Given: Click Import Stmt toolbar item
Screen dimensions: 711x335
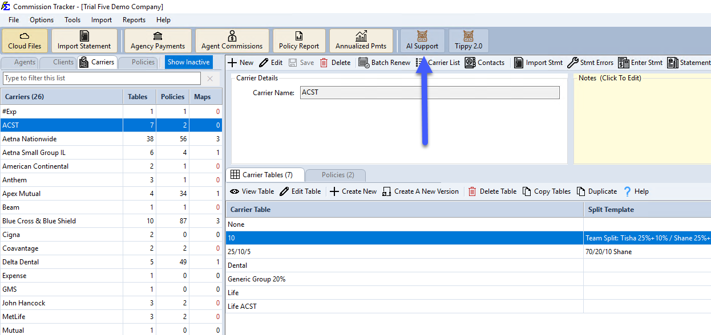Looking at the screenshot, I should (538, 63).
